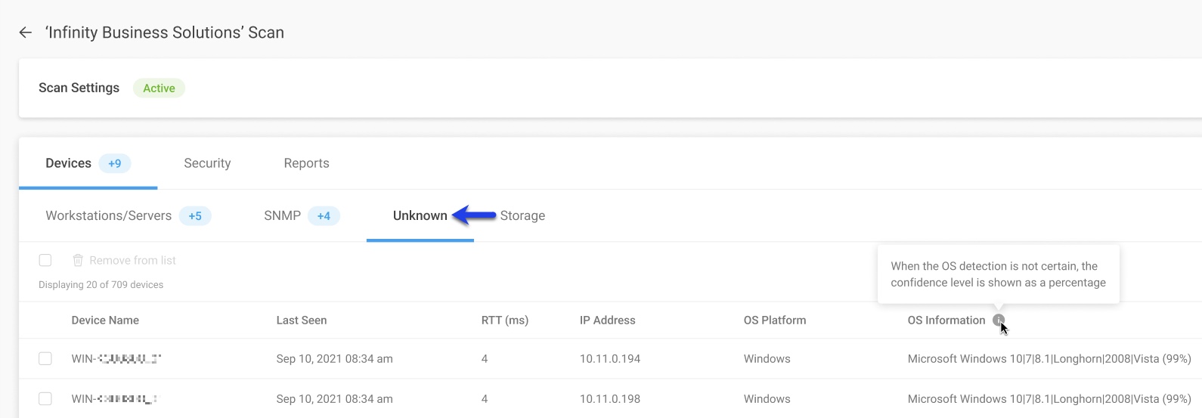Open the Devices tab
1202x418 pixels.
point(69,163)
